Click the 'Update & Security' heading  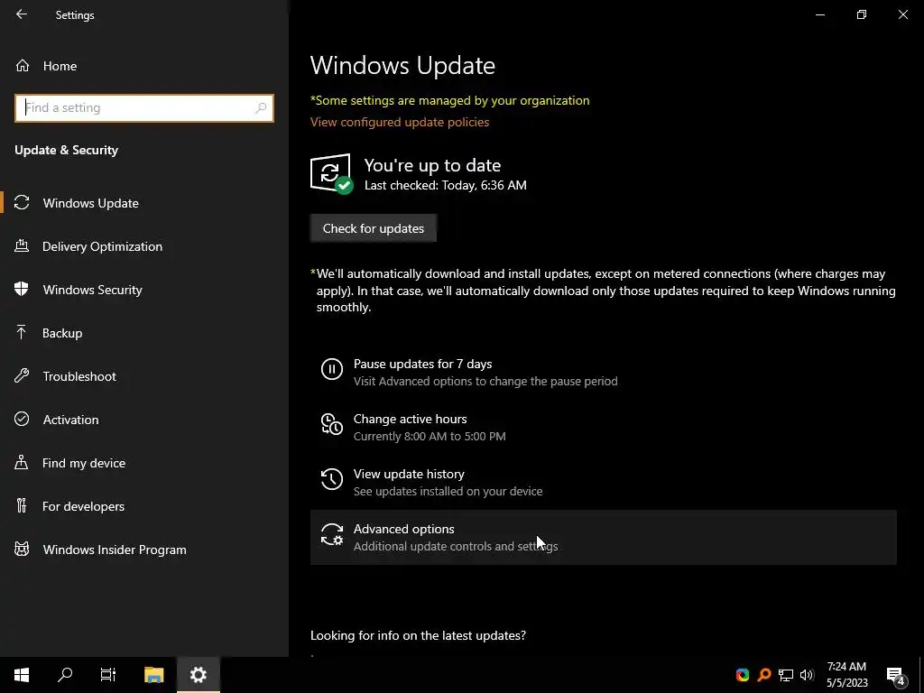pos(66,151)
